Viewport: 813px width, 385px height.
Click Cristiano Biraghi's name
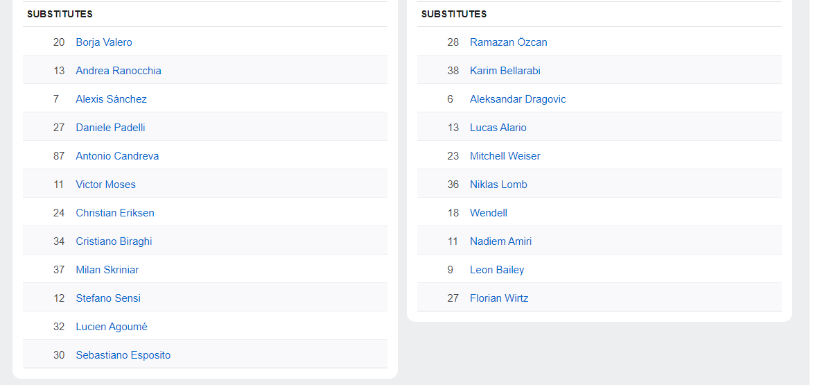[114, 241]
